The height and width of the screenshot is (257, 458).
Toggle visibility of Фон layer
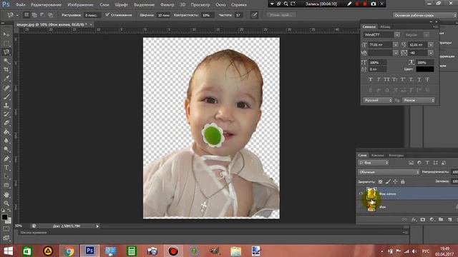point(361,206)
